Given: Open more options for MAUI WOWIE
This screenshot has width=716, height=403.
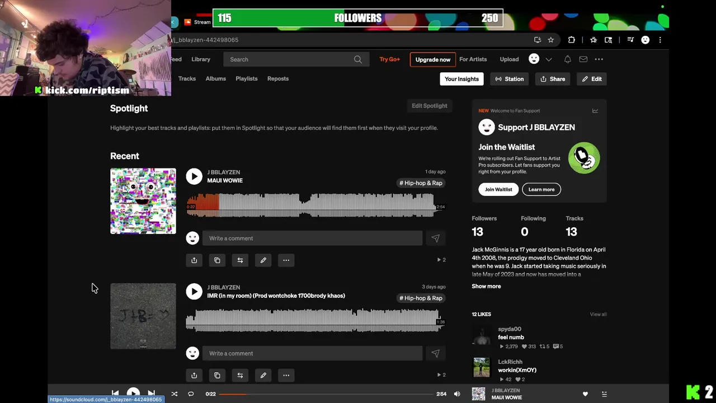Looking at the screenshot, I should tap(286, 260).
